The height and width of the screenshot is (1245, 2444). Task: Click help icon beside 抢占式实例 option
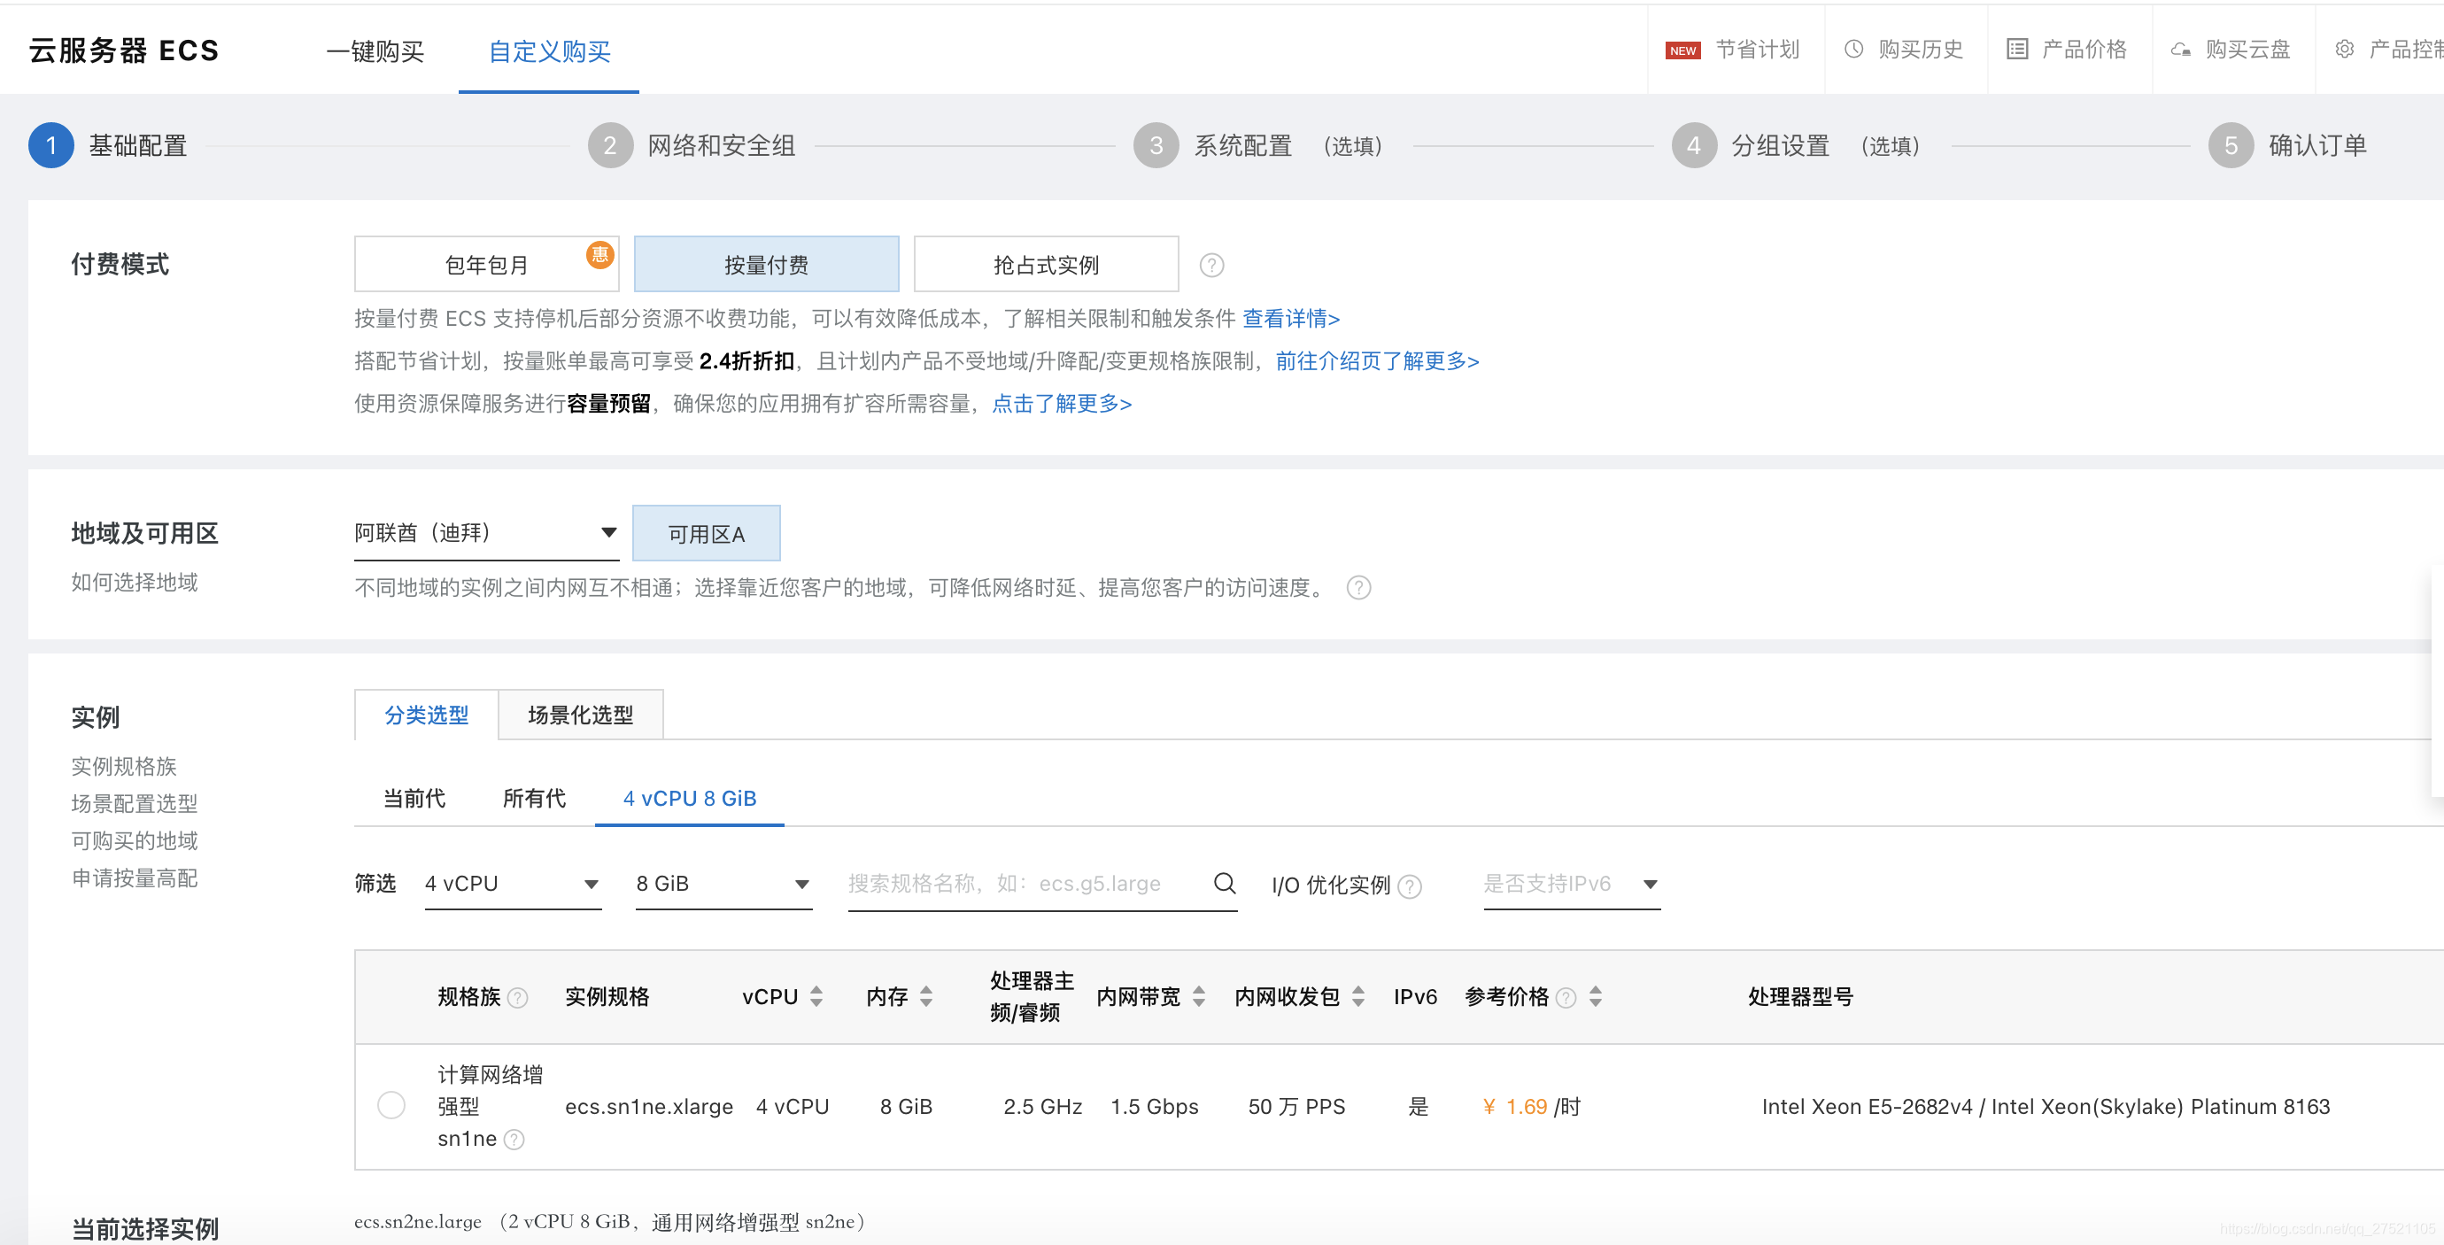[x=1211, y=265]
